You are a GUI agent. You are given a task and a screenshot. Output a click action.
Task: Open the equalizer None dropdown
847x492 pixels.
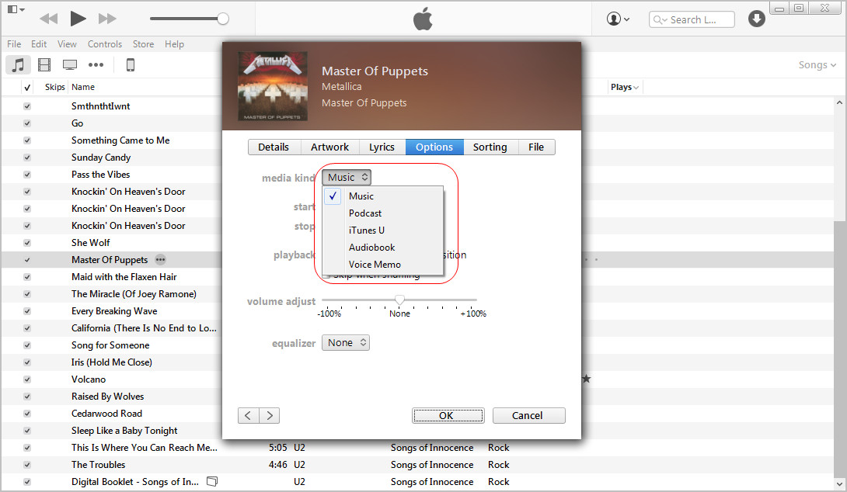click(346, 343)
